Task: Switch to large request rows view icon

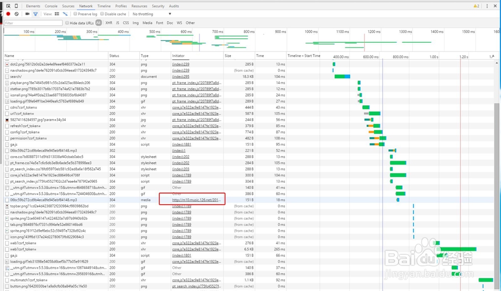Action: pos(57,14)
